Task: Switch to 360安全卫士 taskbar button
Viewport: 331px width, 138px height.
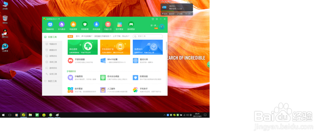Action: 24,115
